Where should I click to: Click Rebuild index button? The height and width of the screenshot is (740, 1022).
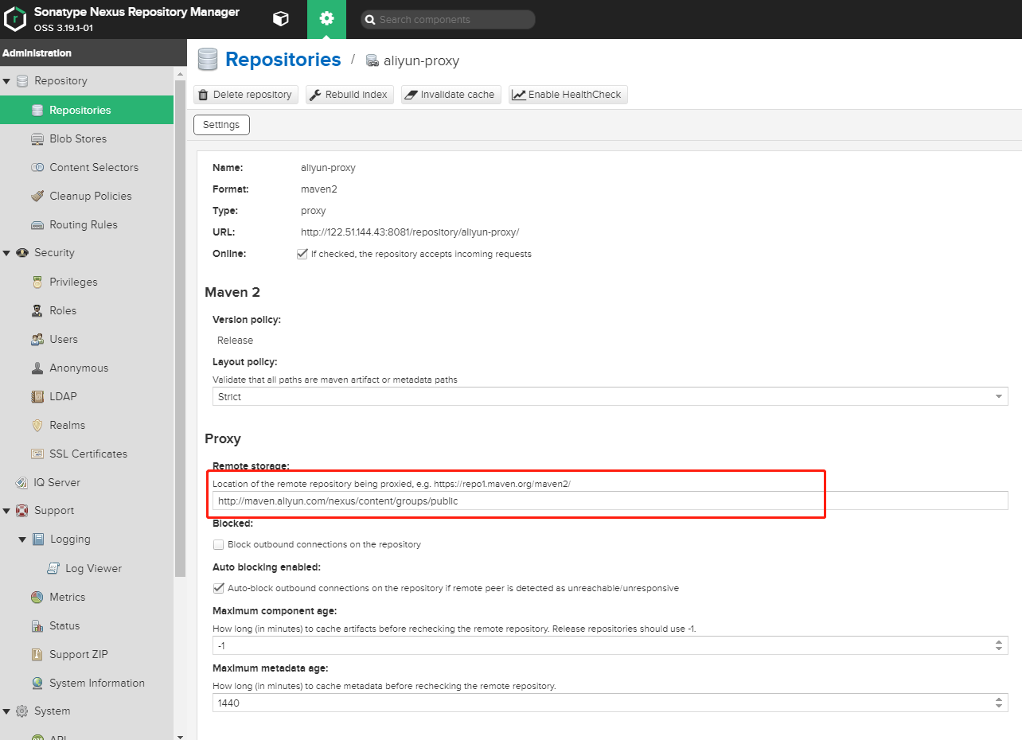(349, 95)
